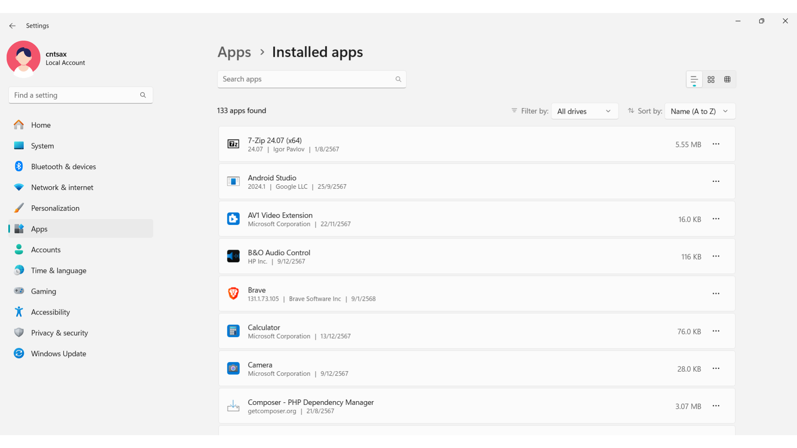Image resolution: width=797 pixels, height=448 pixels.
Task: Click the Filter by lines icon
Action: click(x=514, y=111)
